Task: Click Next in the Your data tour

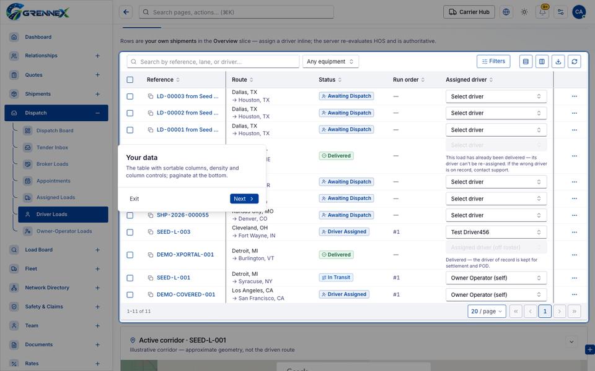Action: 244,198
